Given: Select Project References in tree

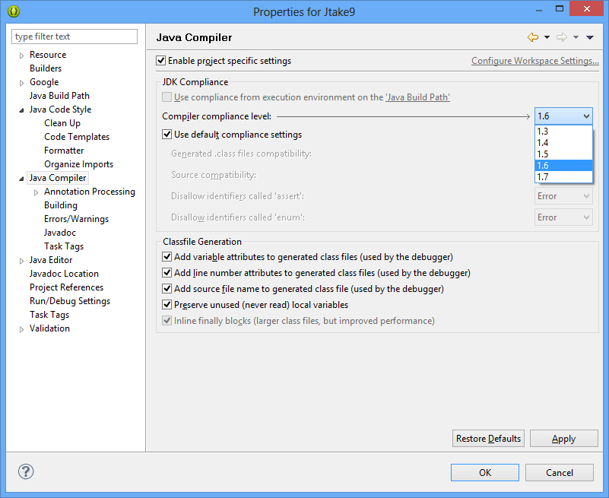Looking at the screenshot, I should (66, 287).
